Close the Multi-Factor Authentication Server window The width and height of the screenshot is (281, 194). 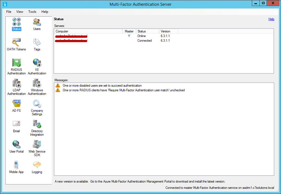(273, 3)
